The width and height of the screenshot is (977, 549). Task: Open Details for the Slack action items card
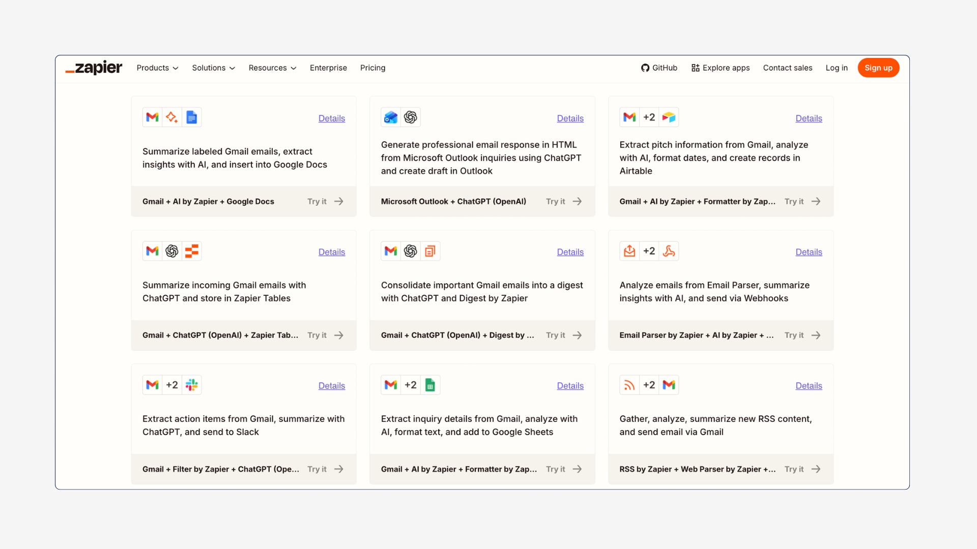coord(332,385)
